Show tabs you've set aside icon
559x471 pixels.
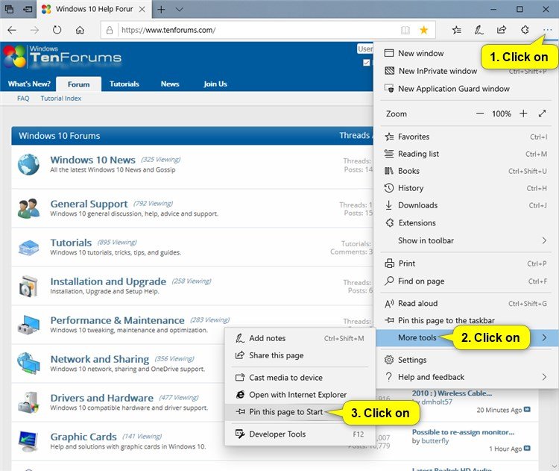[9, 9]
